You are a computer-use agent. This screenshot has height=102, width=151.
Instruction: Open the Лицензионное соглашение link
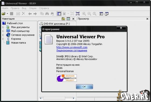tap(72, 50)
